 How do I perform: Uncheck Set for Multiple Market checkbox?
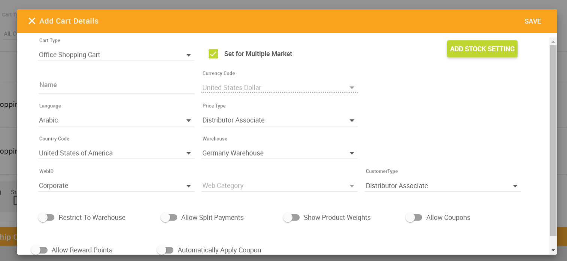pos(213,54)
